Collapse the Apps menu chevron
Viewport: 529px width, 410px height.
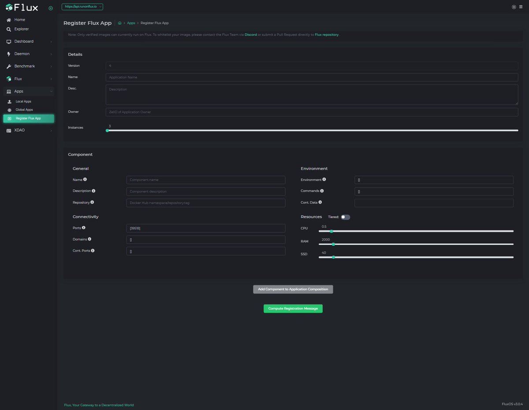(x=51, y=92)
